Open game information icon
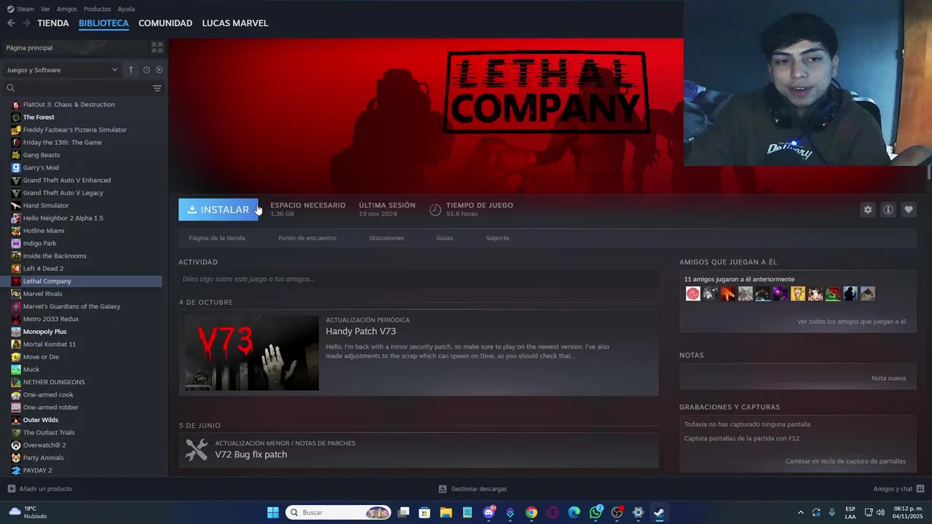 [888, 210]
